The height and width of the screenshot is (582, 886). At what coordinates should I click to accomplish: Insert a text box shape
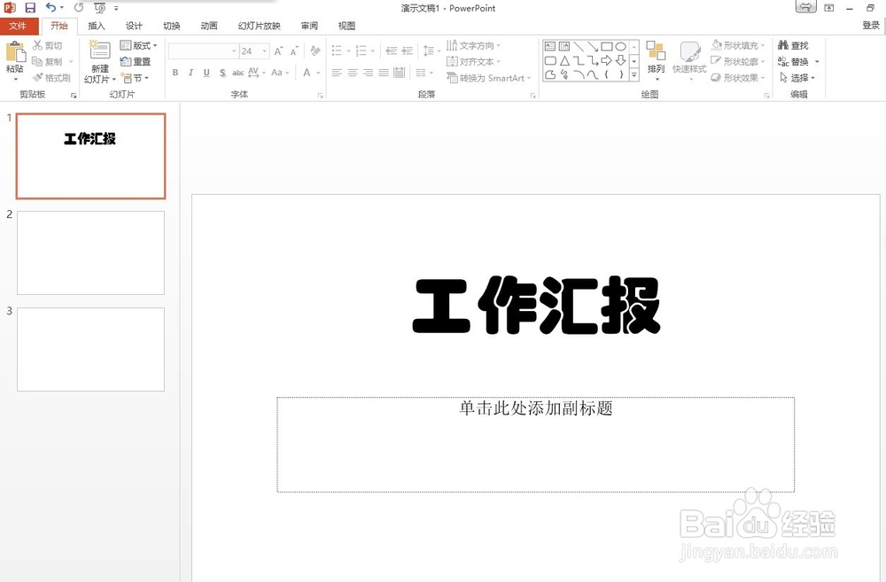point(550,46)
